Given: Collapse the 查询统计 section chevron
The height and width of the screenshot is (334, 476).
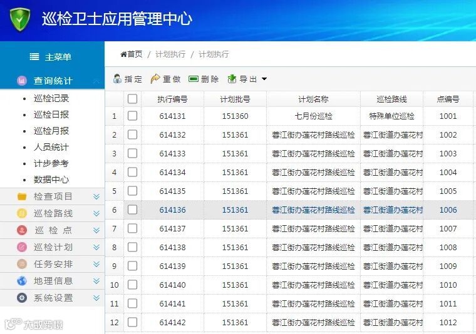Looking at the screenshot, I should click(x=96, y=81).
